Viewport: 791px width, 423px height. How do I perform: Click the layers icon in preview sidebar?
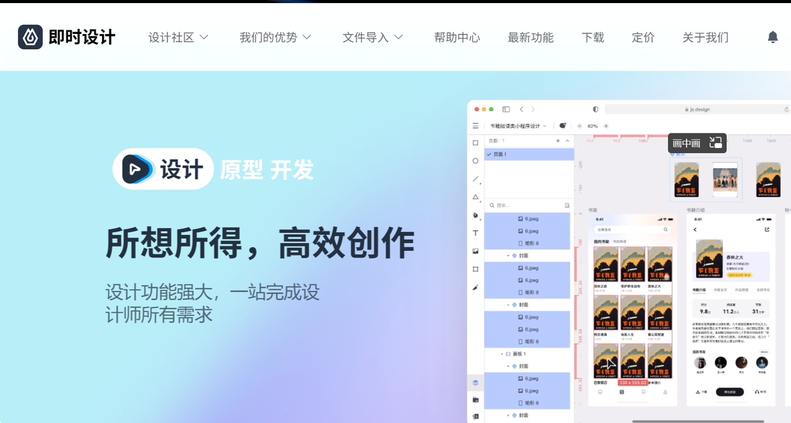pyautogui.click(x=475, y=382)
